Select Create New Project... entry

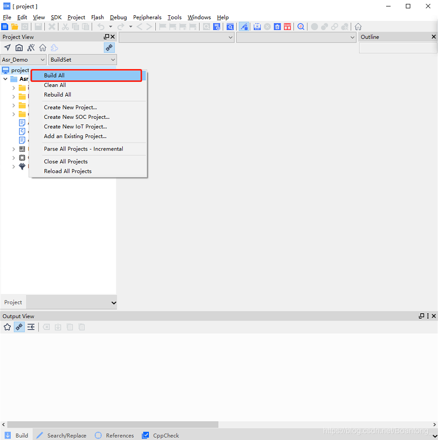pyautogui.click(x=88, y=107)
